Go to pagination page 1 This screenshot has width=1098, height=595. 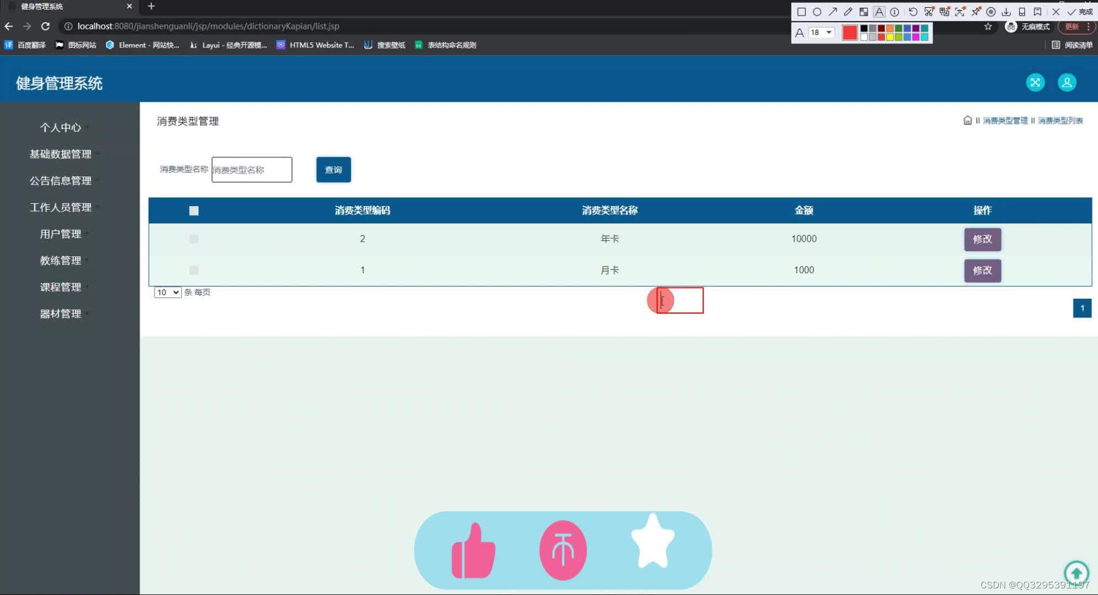coord(1082,308)
